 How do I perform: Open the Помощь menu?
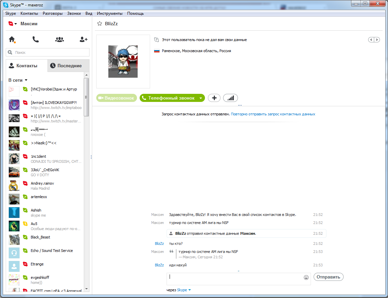coord(135,13)
